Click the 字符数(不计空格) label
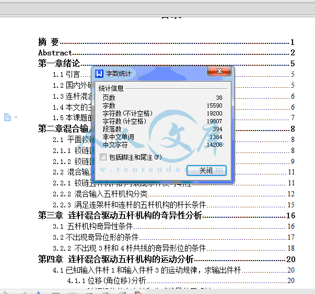315x294 pixels. click(127, 113)
